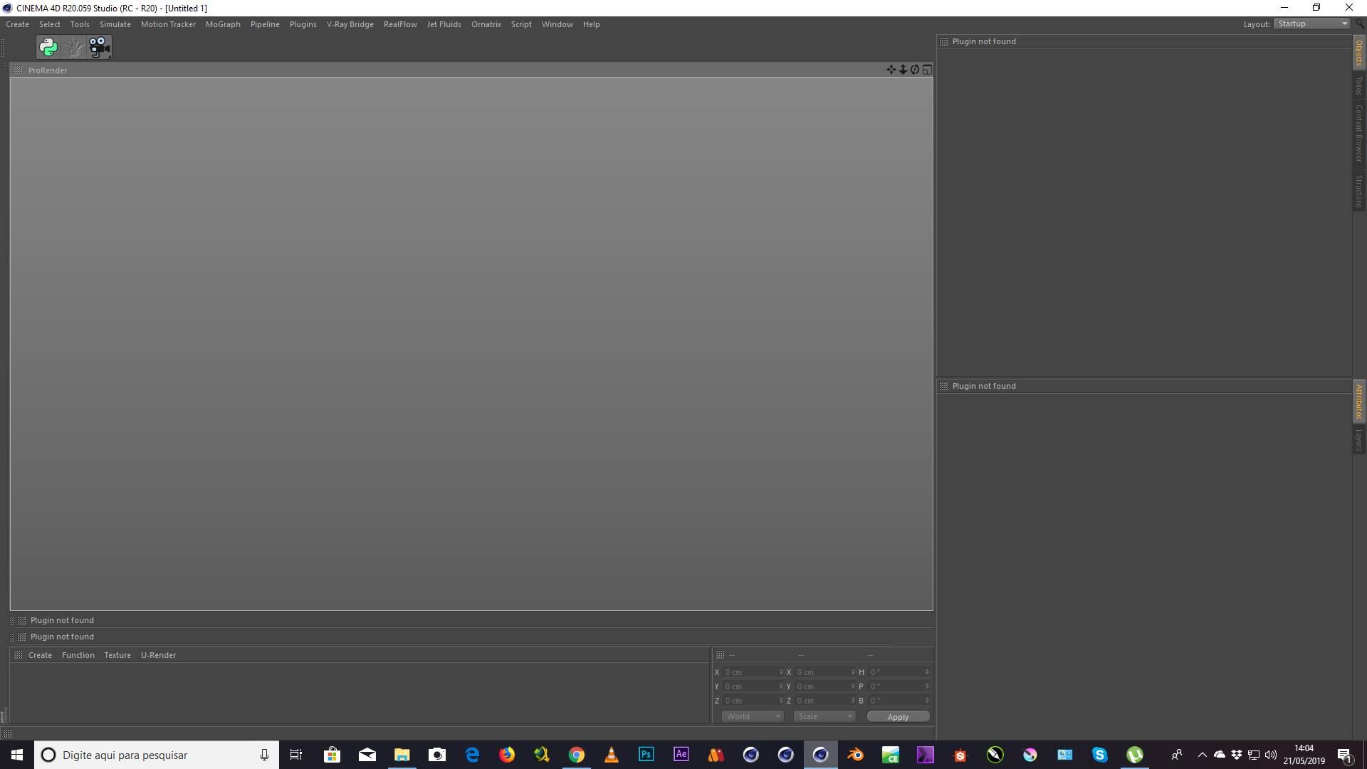Click the MoGraph menu item

223,23
